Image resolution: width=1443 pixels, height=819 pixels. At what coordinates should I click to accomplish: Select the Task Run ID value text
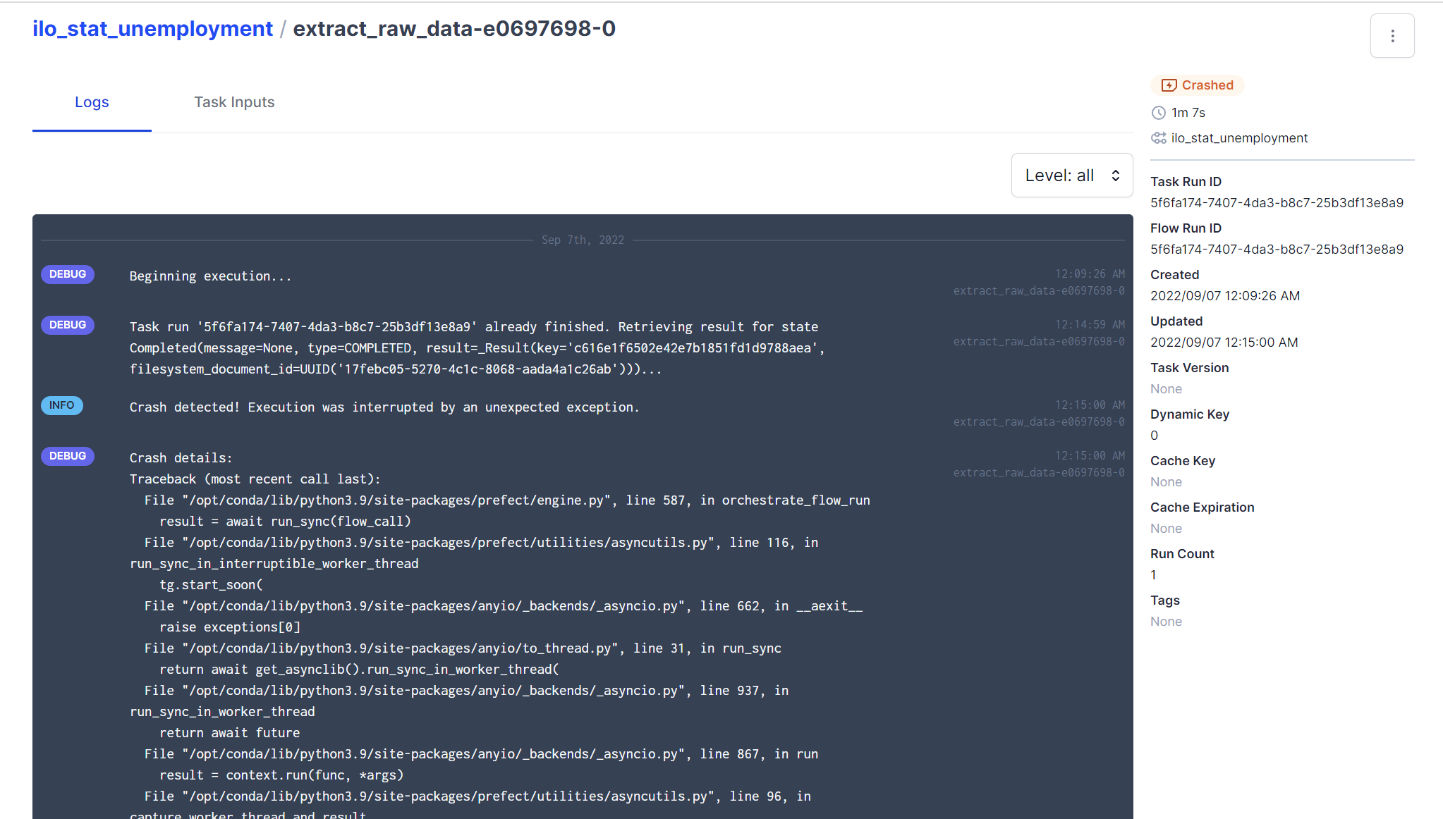tap(1277, 202)
